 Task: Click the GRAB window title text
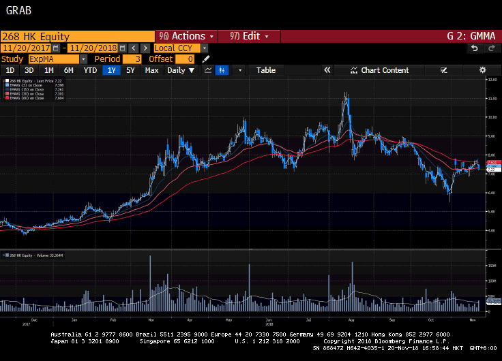pyautogui.click(x=18, y=10)
